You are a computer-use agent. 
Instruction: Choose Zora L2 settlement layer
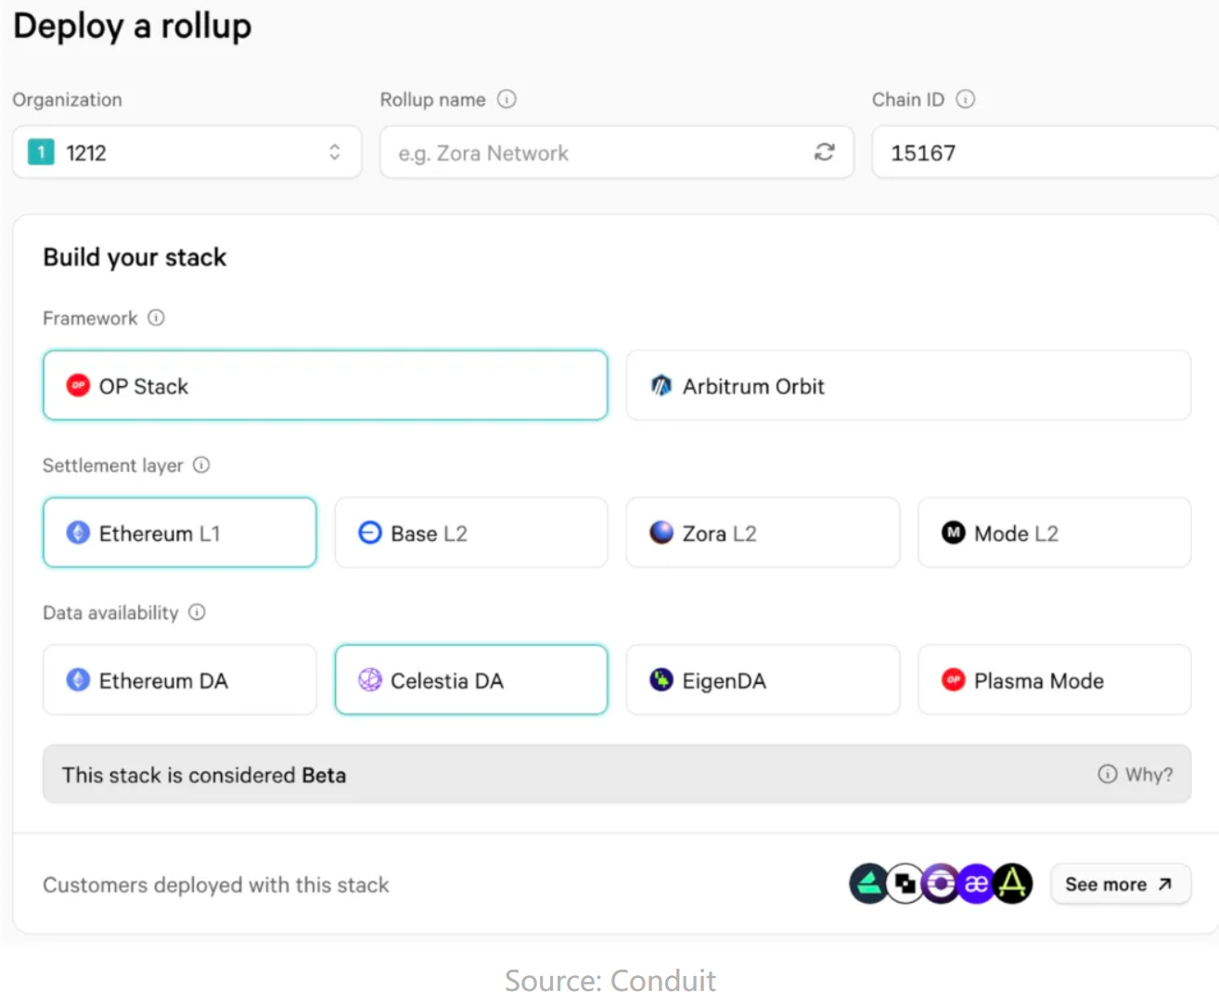(763, 533)
